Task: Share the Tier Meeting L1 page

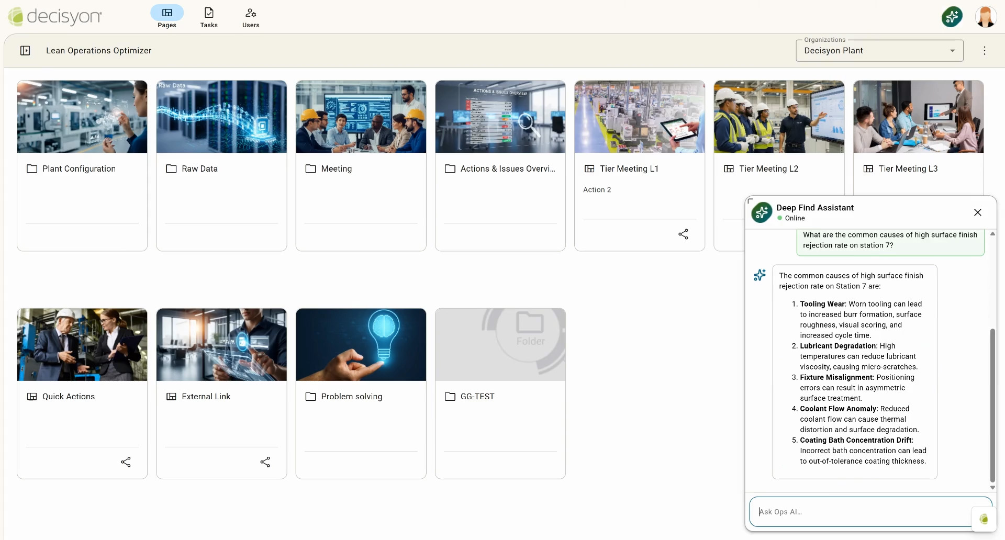Action: click(683, 234)
